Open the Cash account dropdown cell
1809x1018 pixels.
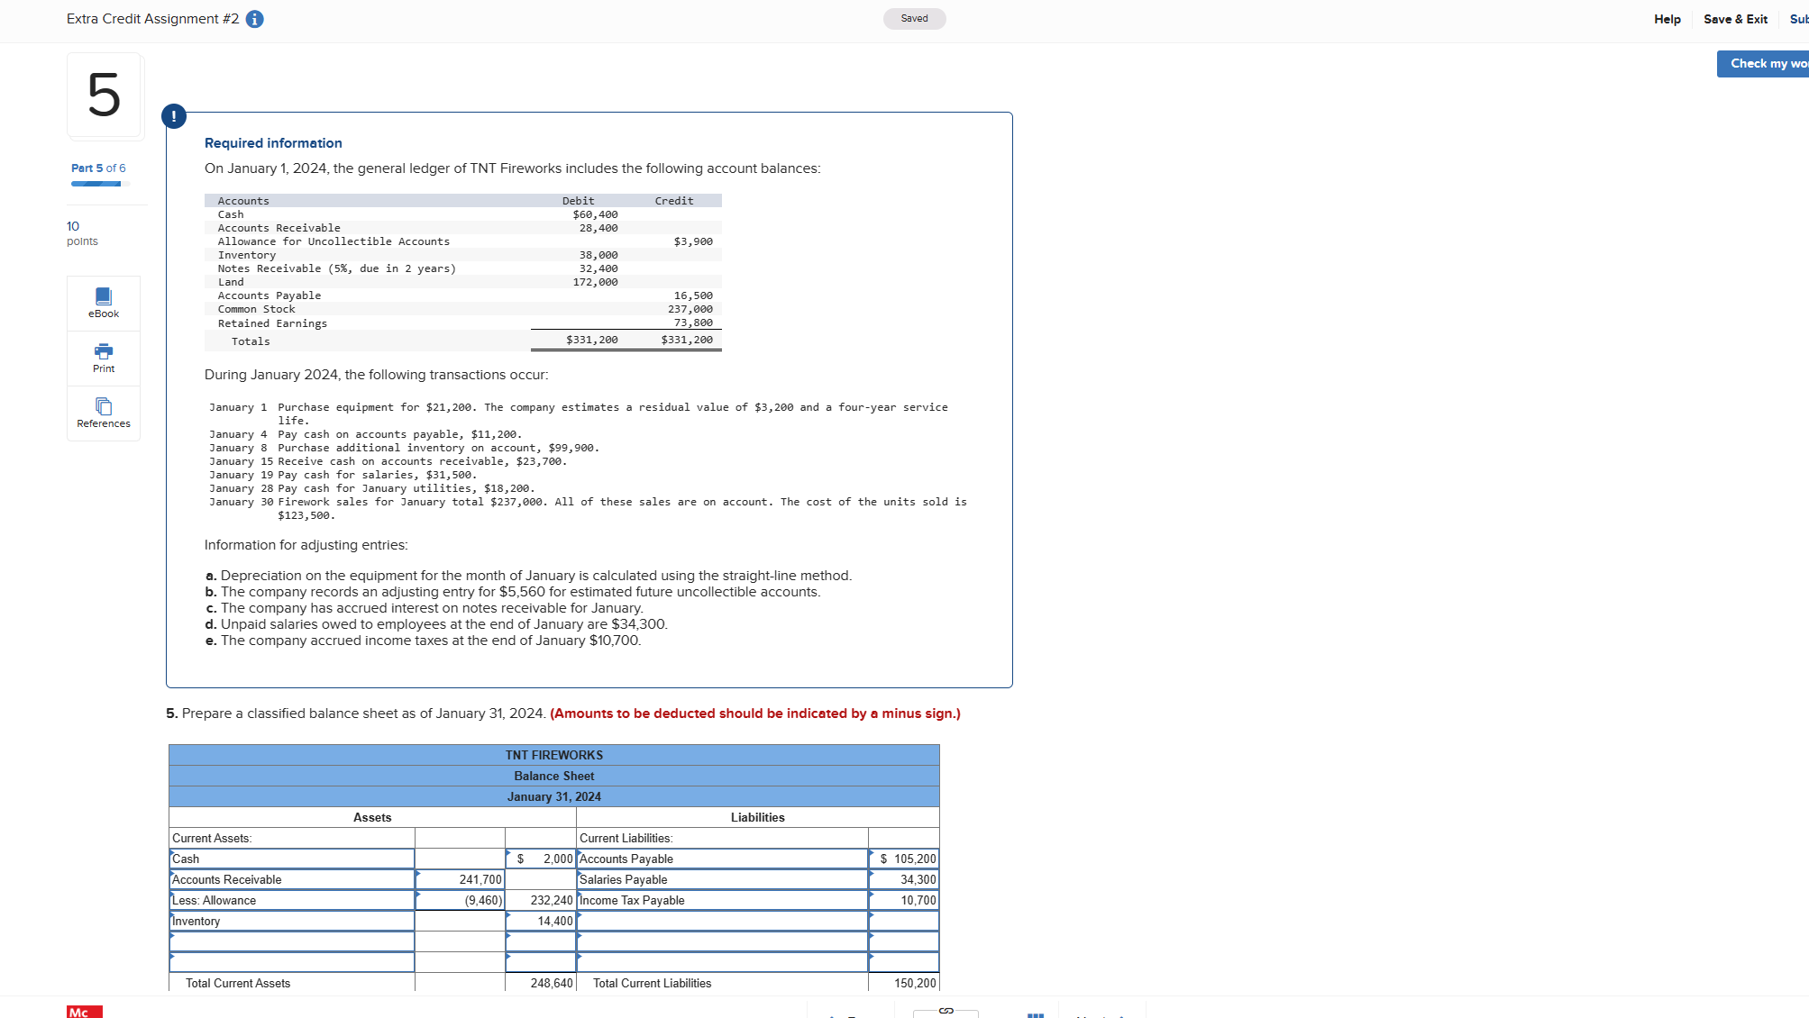[290, 859]
